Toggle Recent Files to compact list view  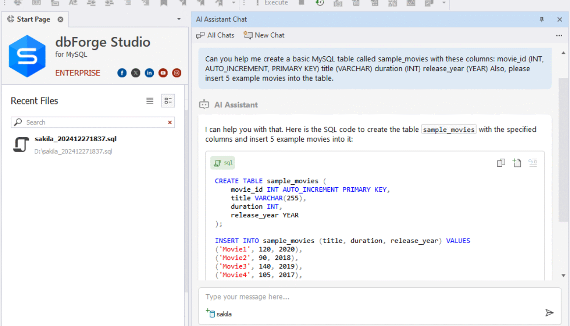click(x=150, y=100)
